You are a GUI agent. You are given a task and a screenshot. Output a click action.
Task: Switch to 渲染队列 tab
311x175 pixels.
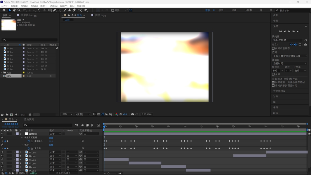tap(29, 120)
